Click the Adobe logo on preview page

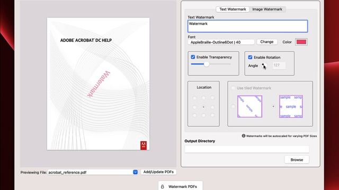(x=144, y=146)
